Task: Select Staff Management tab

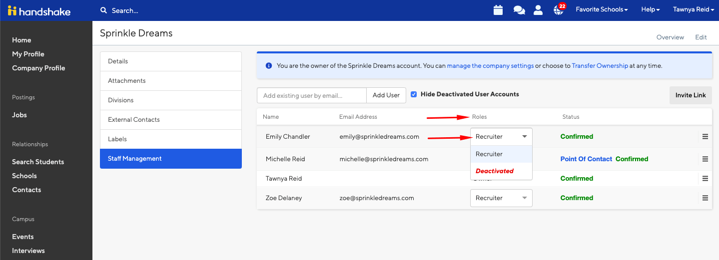Action: click(x=171, y=158)
